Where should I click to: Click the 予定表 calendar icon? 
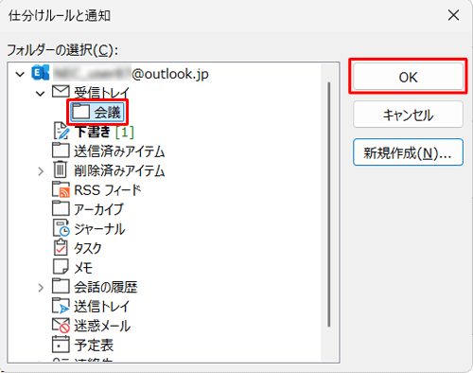pos(61,345)
